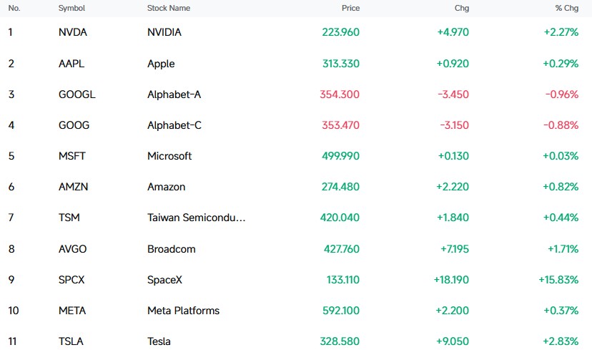Click the Meta Platforms stock name
Image resolution: width=592 pixels, height=350 pixels.
(x=183, y=311)
